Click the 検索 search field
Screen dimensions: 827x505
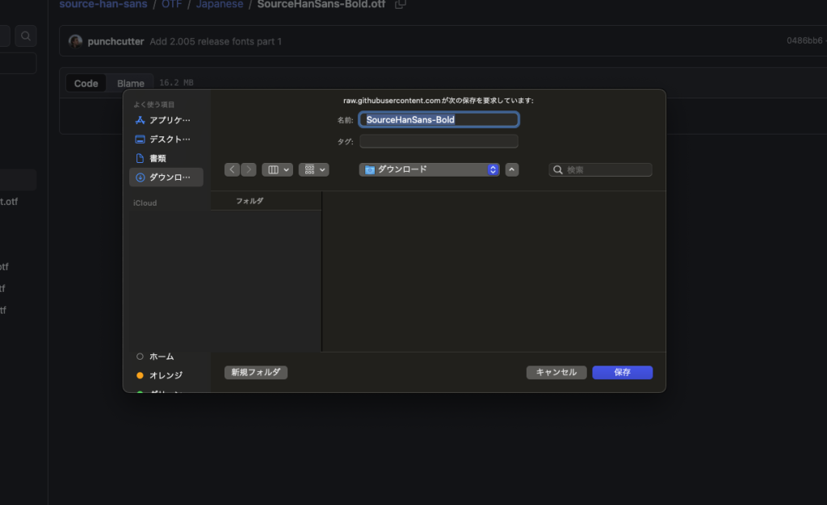click(x=601, y=170)
